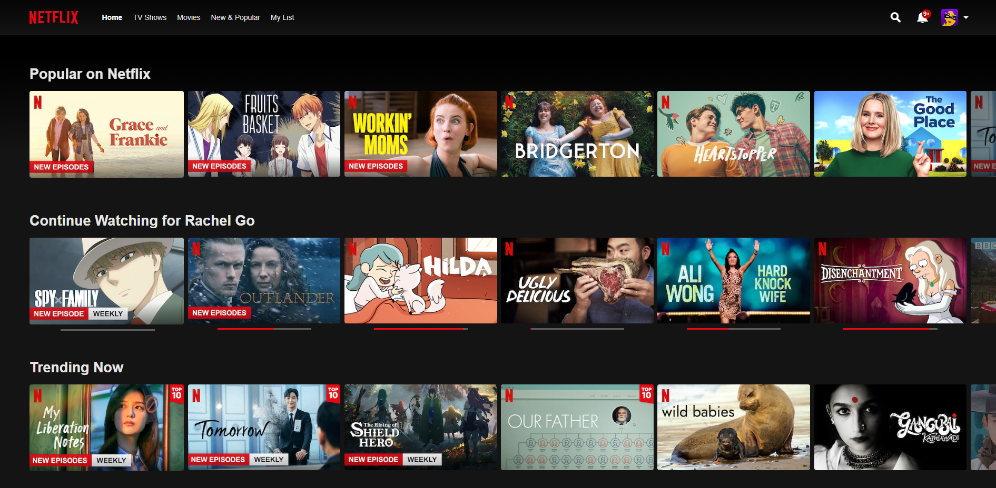Screen dimensions: 996x488
Task: Continue watching Disenchantment
Action: pyautogui.click(x=890, y=280)
